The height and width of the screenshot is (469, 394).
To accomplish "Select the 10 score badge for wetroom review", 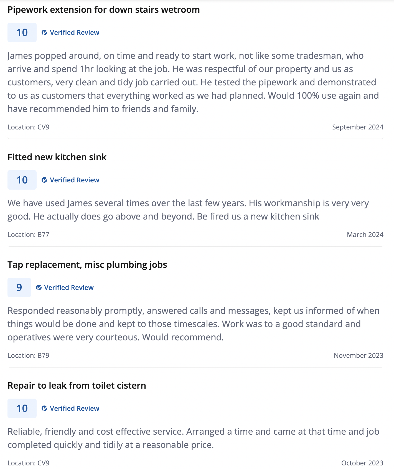I will [x=22, y=32].
